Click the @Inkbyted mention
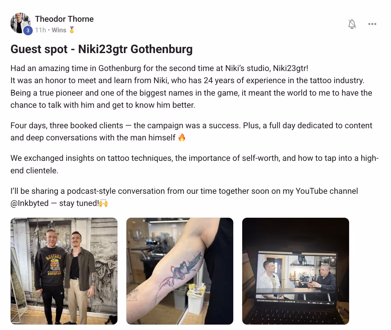This screenshot has height=330, width=391. pyautogui.click(x=29, y=203)
